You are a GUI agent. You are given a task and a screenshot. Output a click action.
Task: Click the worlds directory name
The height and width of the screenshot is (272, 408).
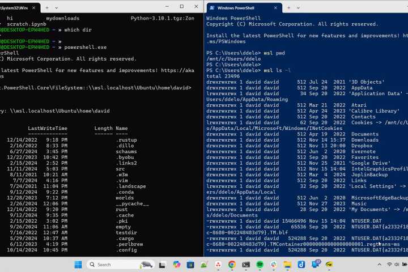(125, 198)
